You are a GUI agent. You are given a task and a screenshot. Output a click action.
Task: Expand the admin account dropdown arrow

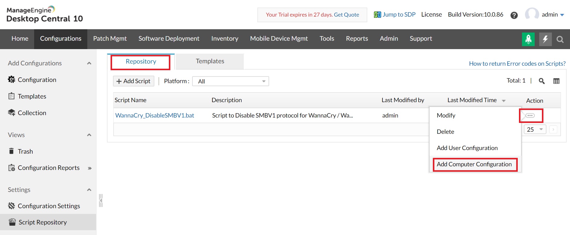[562, 15]
